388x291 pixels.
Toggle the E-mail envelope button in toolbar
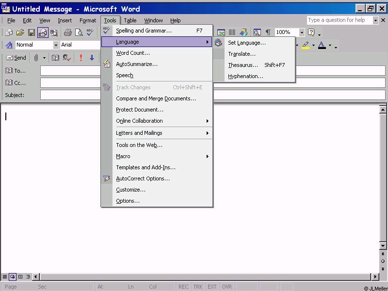(43, 32)
